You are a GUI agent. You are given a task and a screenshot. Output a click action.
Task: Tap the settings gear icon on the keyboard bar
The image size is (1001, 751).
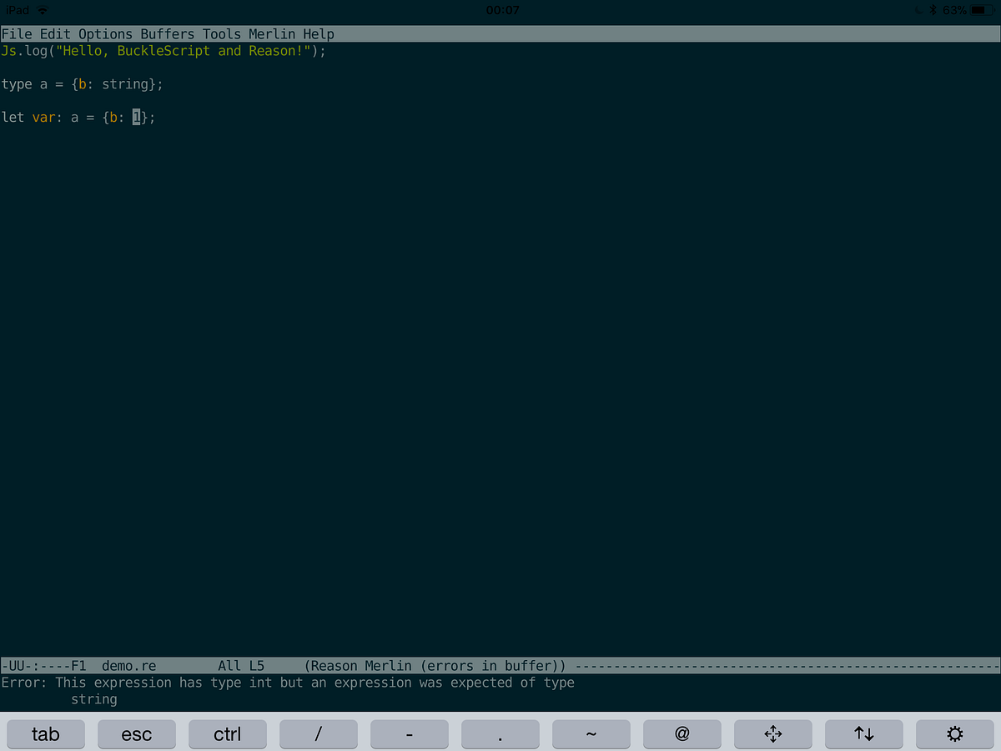[954, 734]
